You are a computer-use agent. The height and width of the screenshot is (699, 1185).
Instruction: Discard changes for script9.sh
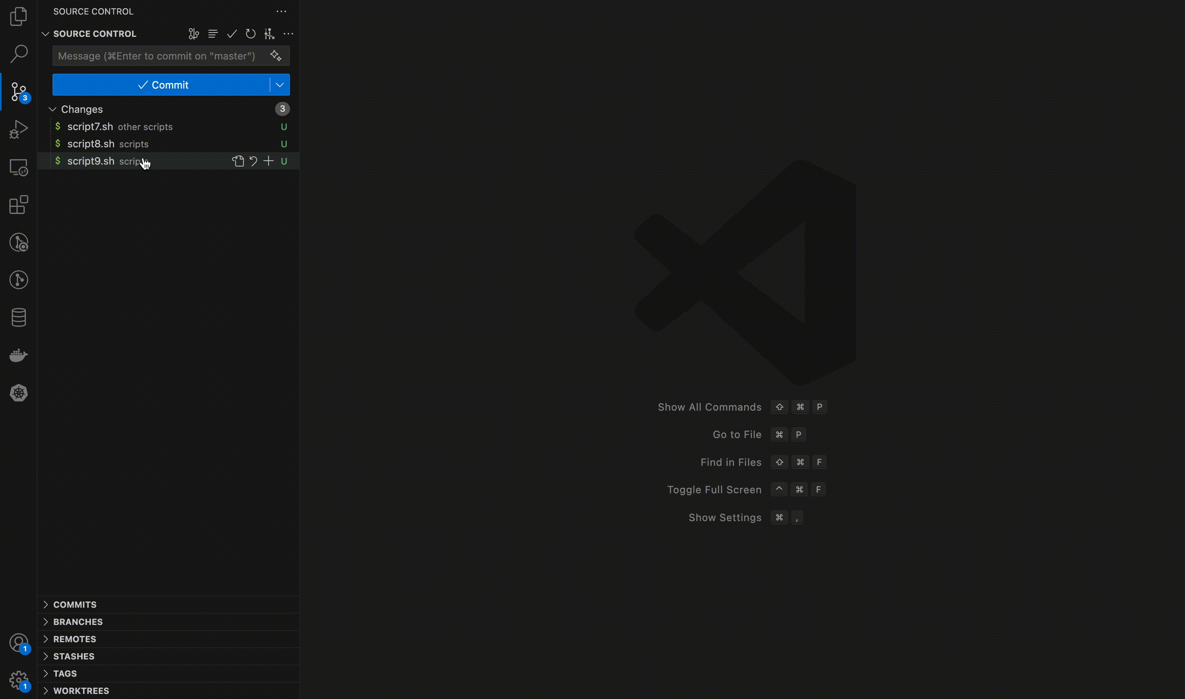pyautogui.click(x=254, y=161)
